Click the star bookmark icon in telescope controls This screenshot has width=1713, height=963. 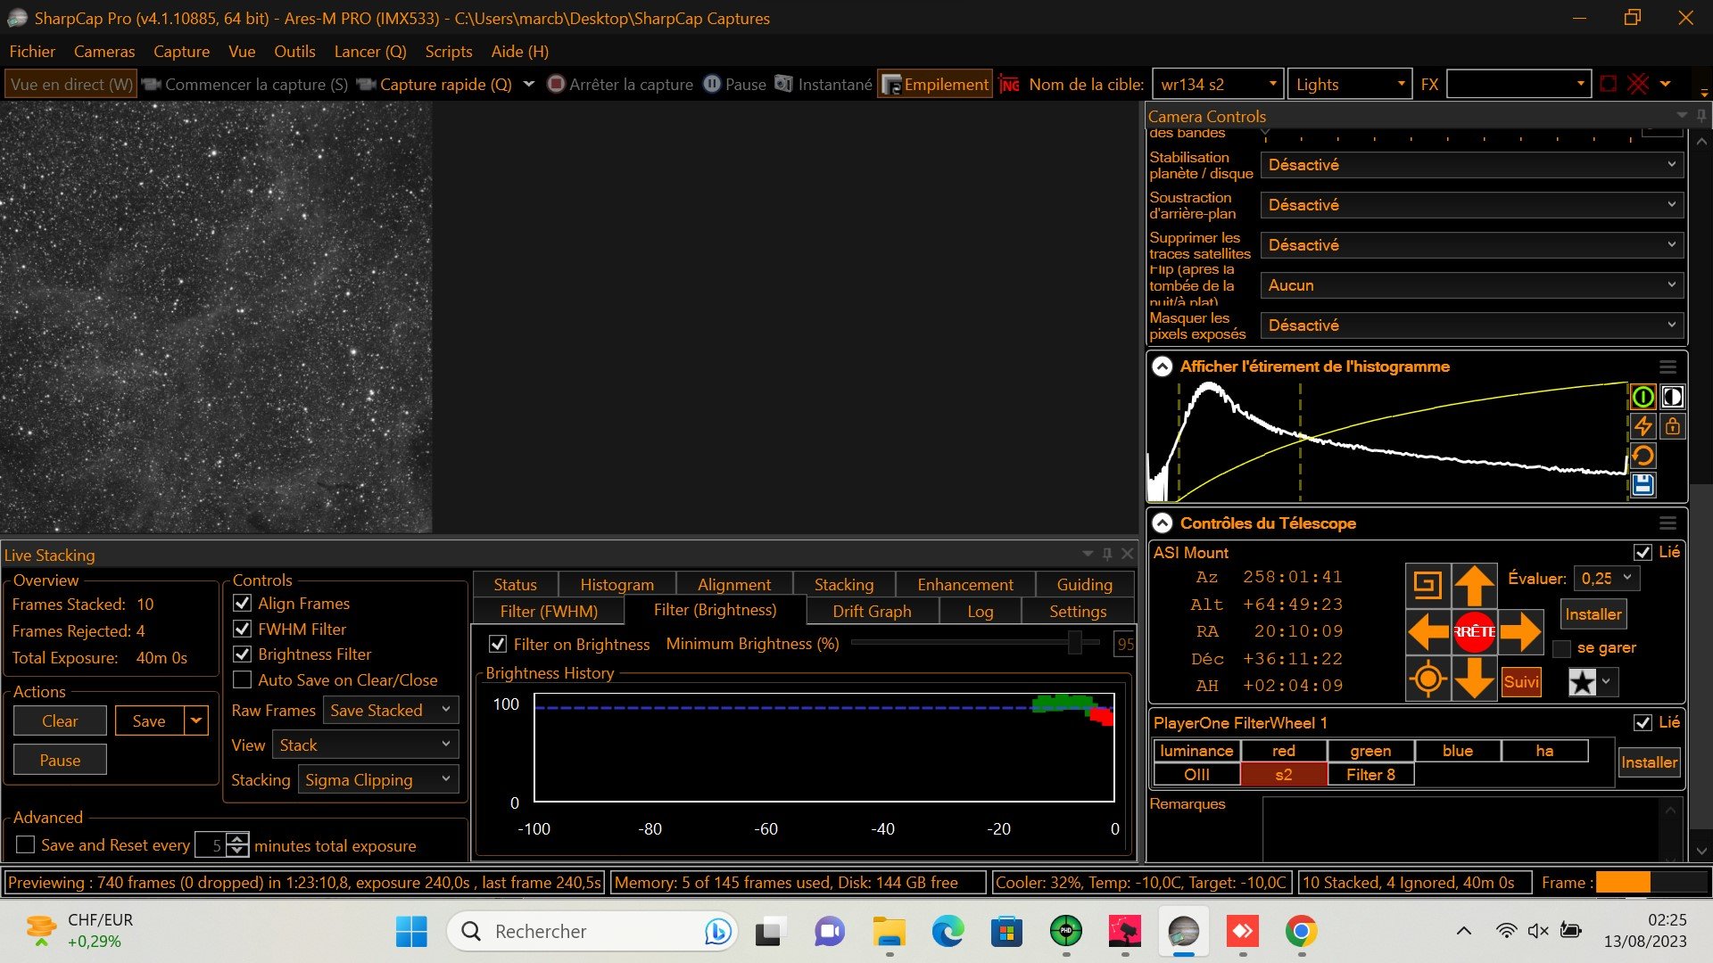point(1582,683)
